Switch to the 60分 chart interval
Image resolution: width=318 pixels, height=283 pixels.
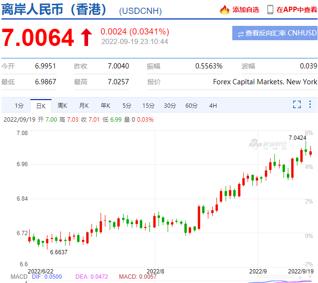coord(192,105)
